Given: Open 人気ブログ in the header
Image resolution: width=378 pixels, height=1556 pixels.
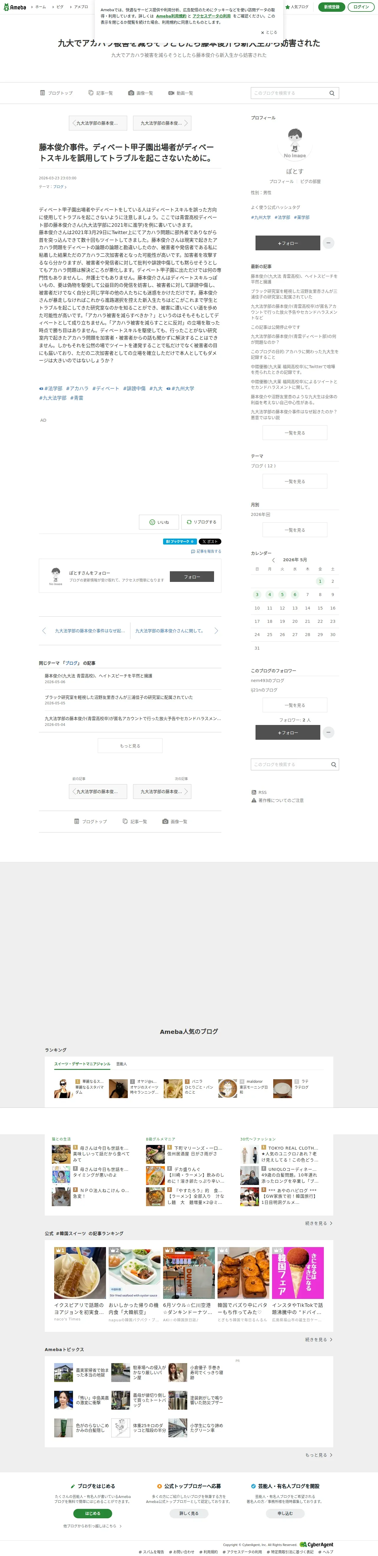Looking at the screenshot, I should (x=296, y=7).
